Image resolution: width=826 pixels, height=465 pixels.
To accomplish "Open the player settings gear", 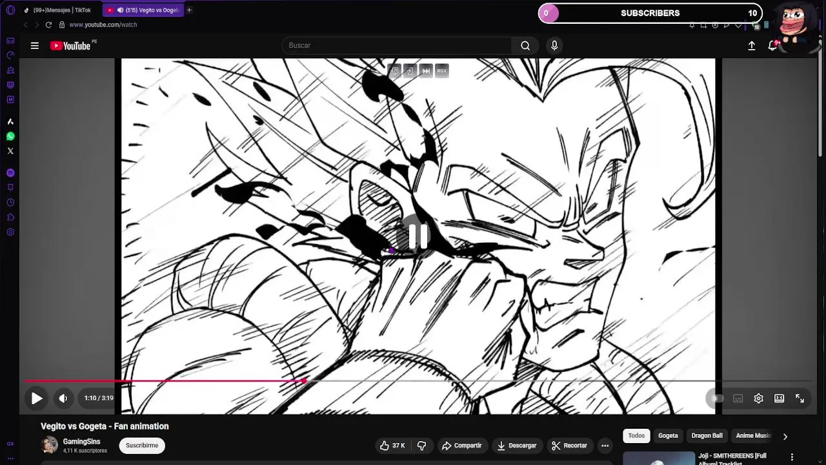I will point(759,398).
